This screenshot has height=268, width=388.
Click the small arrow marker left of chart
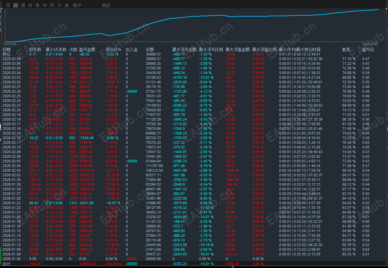(1, 9)
